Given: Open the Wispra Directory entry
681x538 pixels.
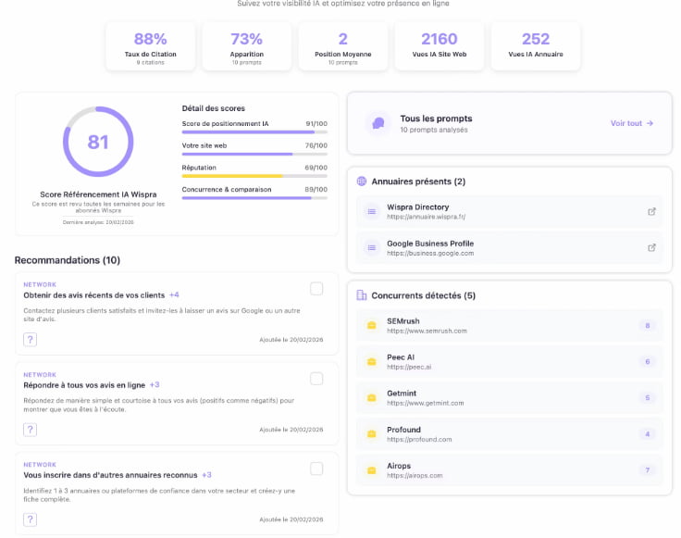Looking at the screenshot, I should [510, 212].
